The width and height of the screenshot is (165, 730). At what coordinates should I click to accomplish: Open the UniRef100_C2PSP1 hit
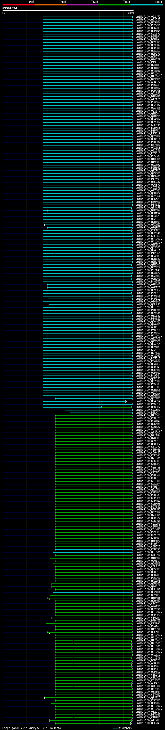click(148, 498)
